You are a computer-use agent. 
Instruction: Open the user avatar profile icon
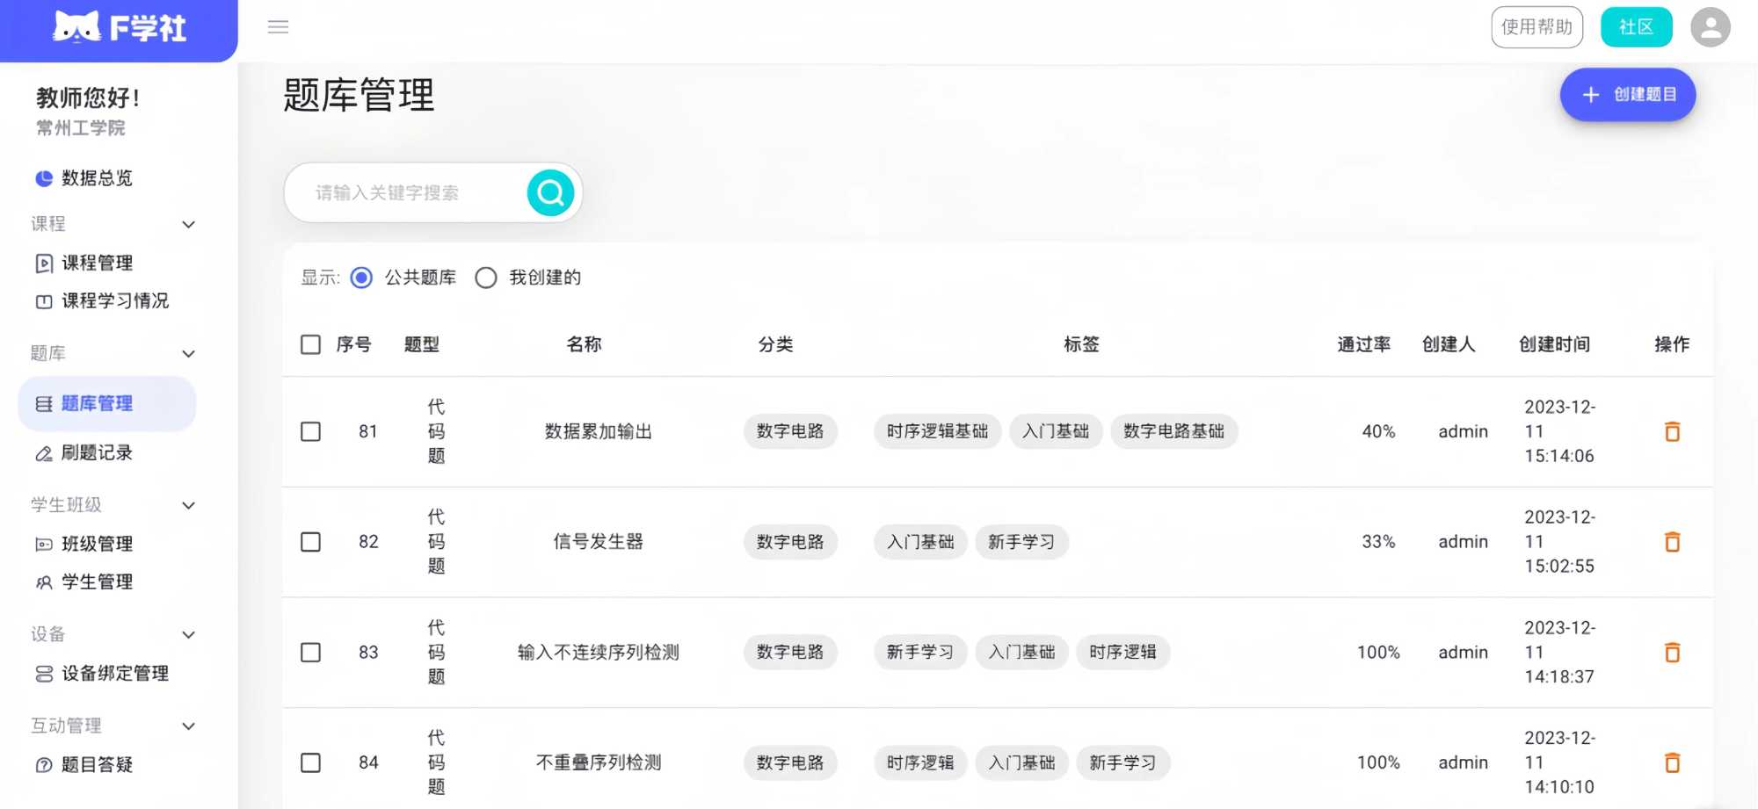[1710, 27]
